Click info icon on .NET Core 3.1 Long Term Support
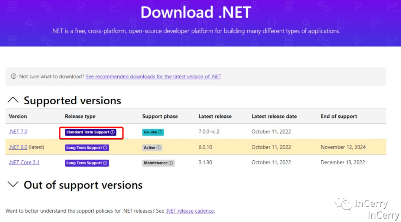The image size is (401, 222). [x=105, y=163]
